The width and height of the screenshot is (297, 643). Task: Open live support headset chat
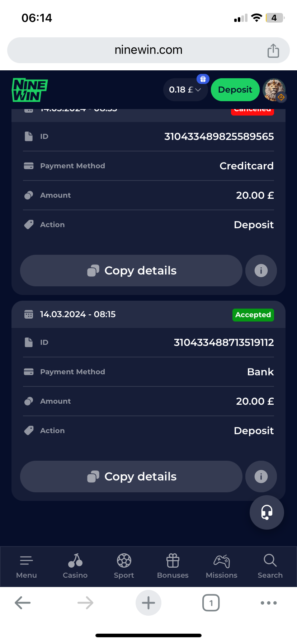267,512
